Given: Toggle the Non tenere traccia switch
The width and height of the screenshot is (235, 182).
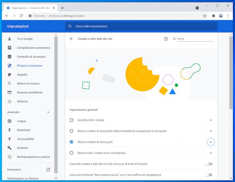Looking at the screenshot, I should pyautogui.click(x=209, y=175).
